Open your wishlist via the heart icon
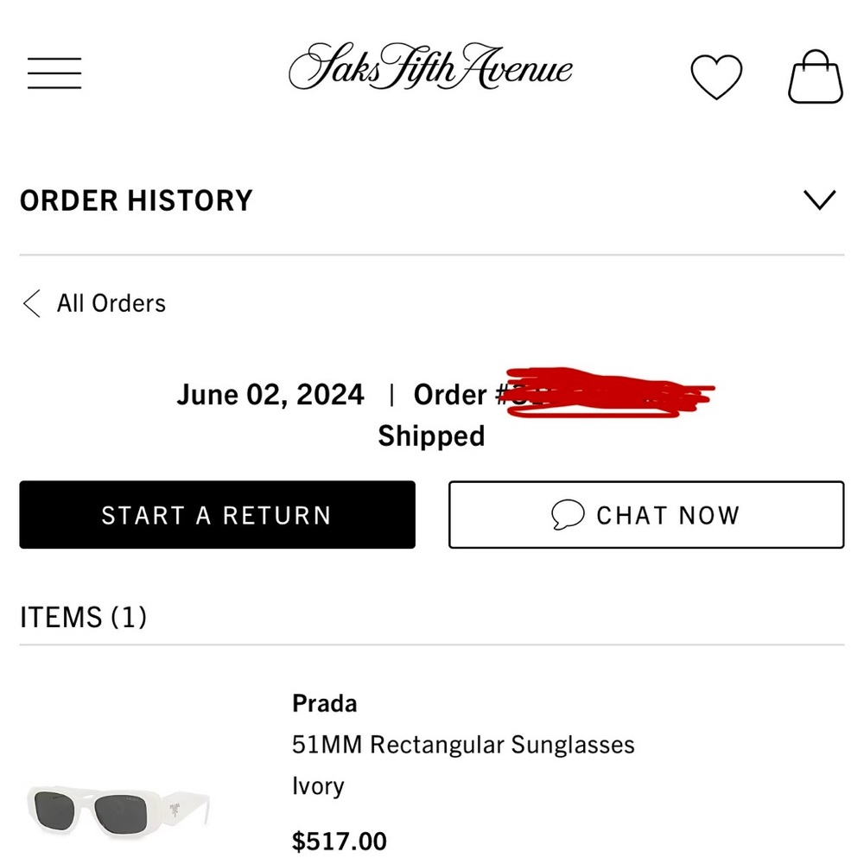Image resolution: width=864 pixels, height=864 pixels. 717,76
